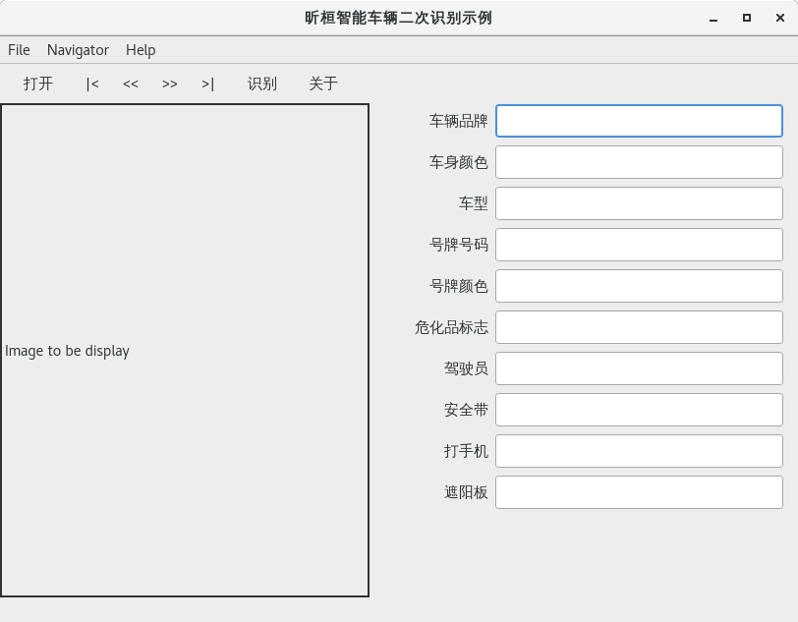
Task: Click the 号牌号码 label
Action: (459, 245)
